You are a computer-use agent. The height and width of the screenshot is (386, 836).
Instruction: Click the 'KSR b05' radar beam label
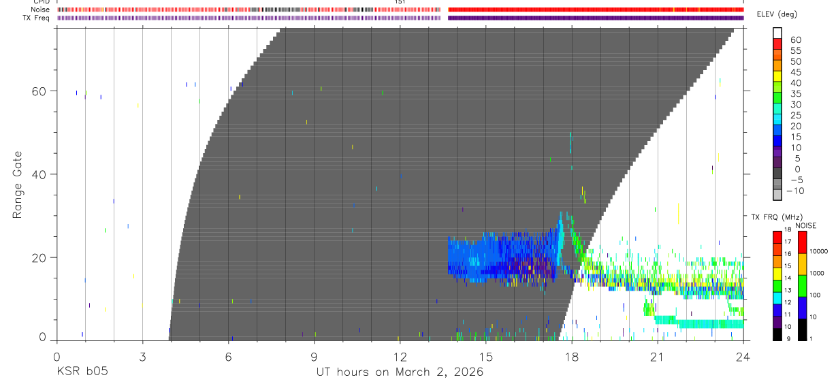click(x=82, y=372)
